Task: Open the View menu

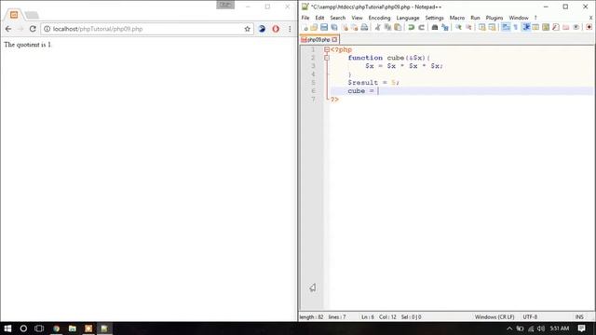Action: click(x=357, y=18)
